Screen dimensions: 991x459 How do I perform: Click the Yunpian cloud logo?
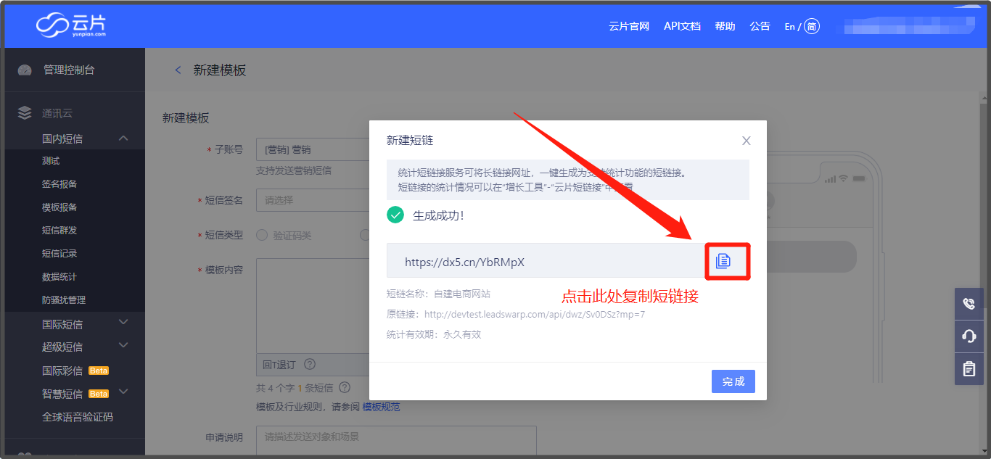coord(71,26)
